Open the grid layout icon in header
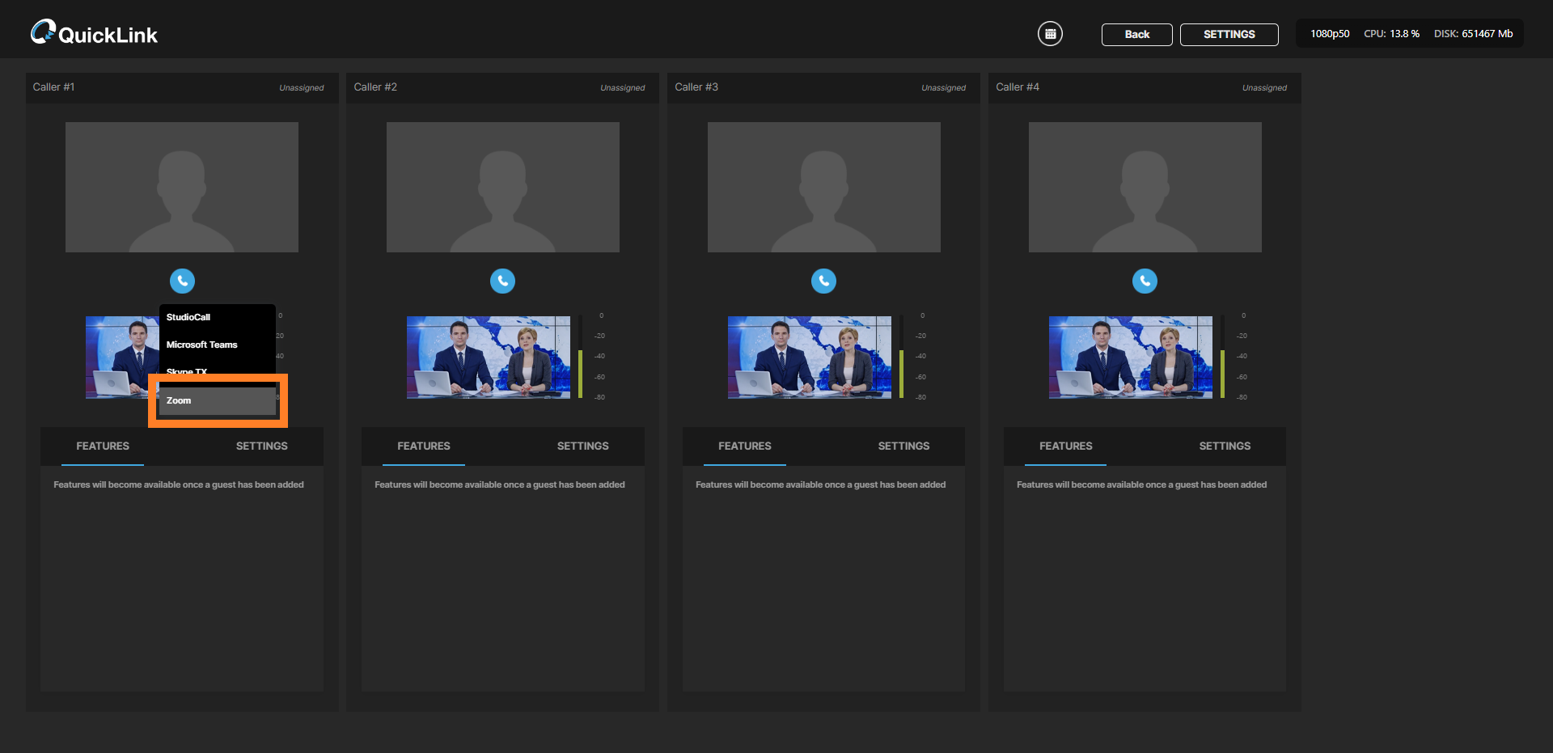1553x753 pixels. click(x=1050, y=34)
